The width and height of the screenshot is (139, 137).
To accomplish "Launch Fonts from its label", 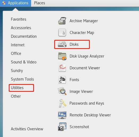I will pyautogui.click(x=74, y=80).
